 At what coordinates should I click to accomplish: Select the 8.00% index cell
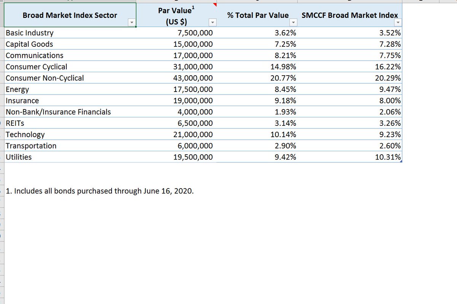(349, 101)
